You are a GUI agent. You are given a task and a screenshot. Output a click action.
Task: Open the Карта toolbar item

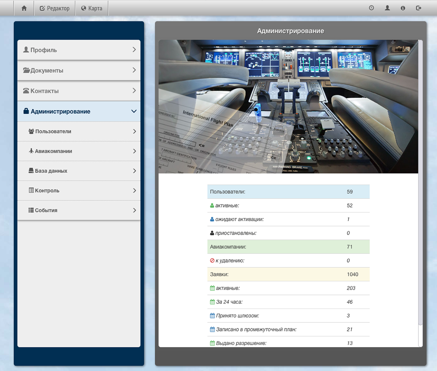click(92, 8)
